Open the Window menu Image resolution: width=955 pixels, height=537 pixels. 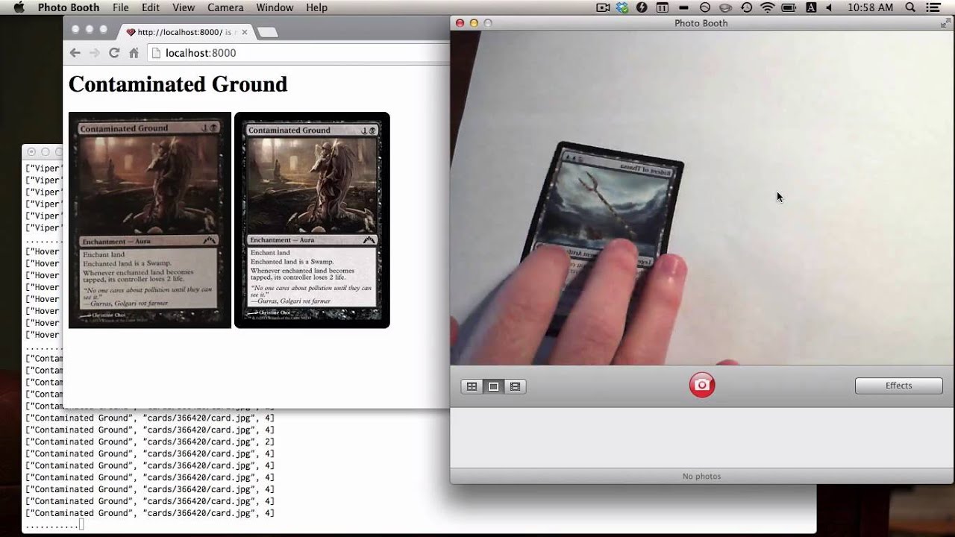click(275, 7)
